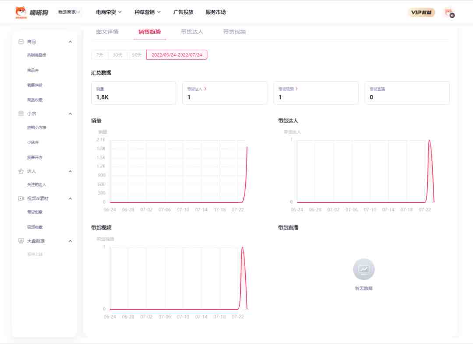This screenshot has height=344, width=473.
Task: Open the first item under 小店 in sidebar
Action: [x=36, y=127]
